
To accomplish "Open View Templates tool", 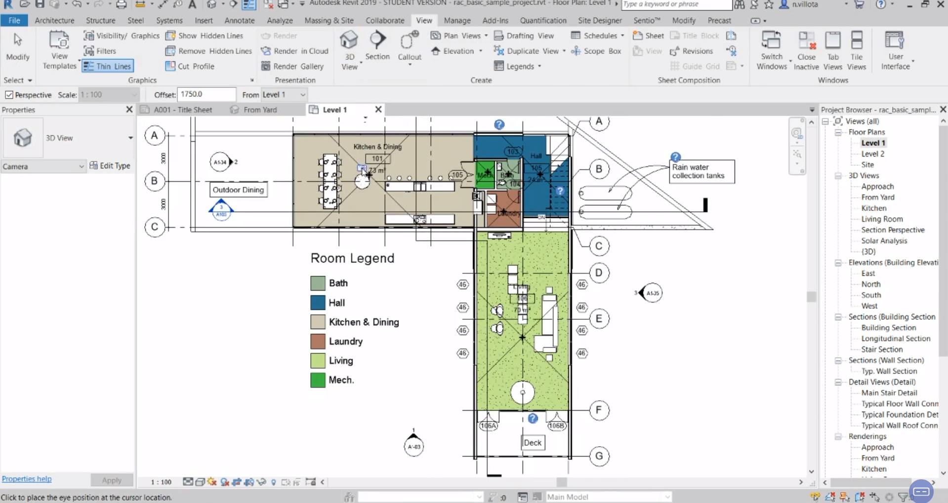I will [59, 41].
